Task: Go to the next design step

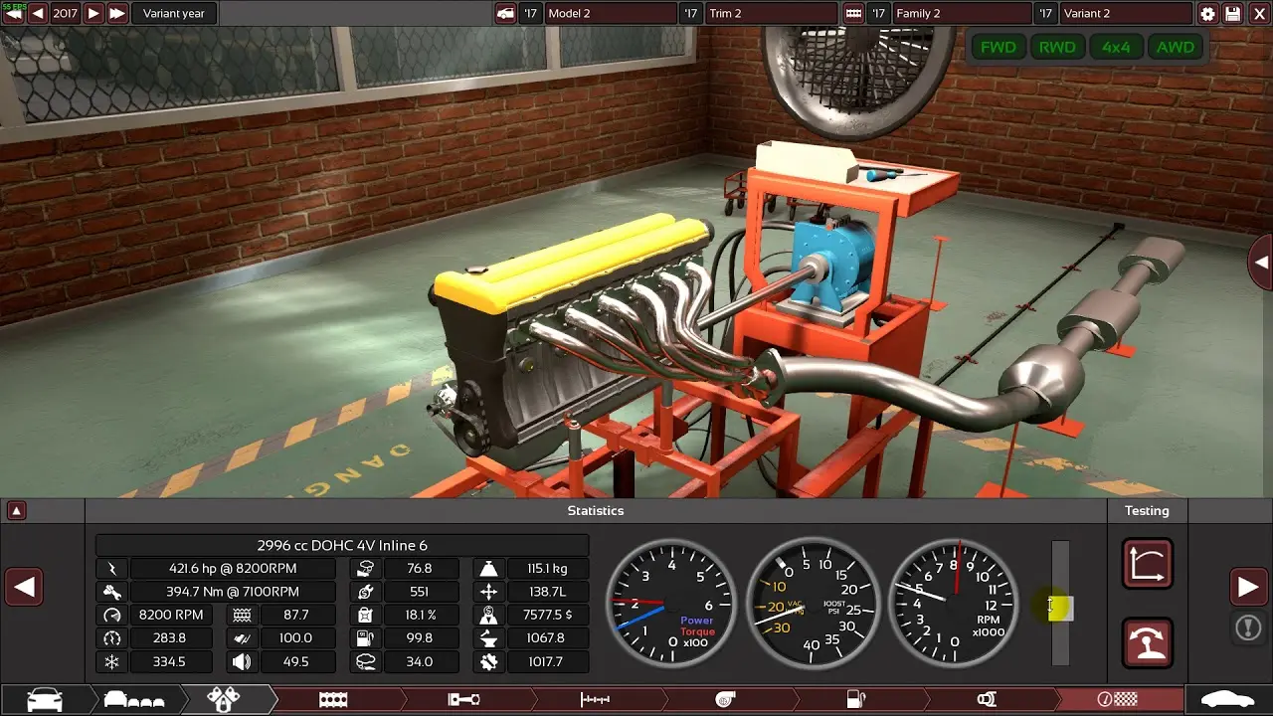Action: point(1248,587)
